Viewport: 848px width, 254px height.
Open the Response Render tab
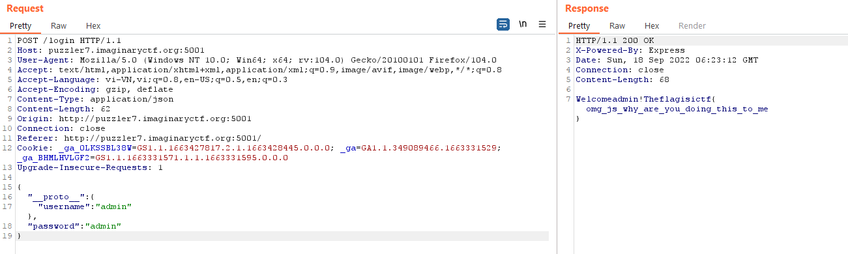pos(692,26)
